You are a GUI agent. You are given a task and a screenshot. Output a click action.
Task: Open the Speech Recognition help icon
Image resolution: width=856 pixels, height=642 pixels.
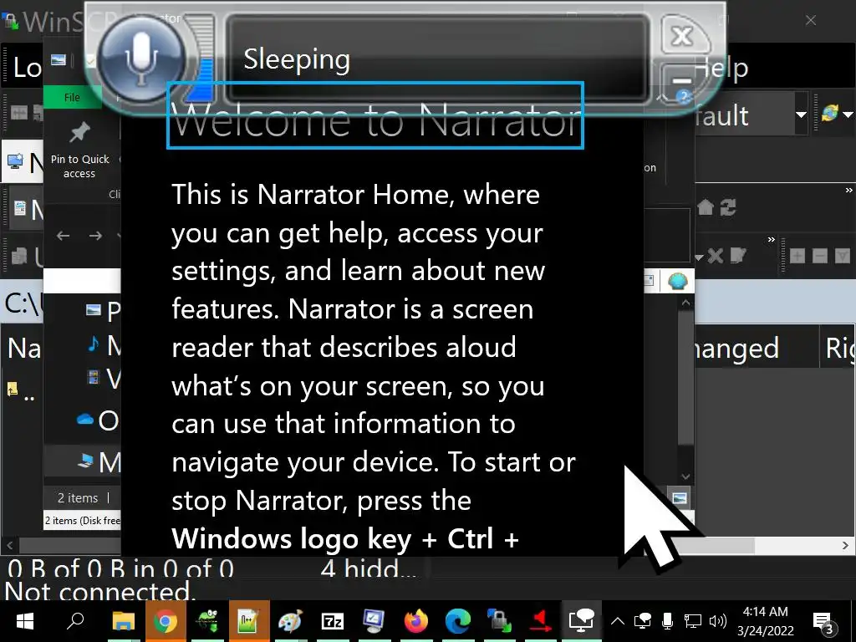[684, 97]
